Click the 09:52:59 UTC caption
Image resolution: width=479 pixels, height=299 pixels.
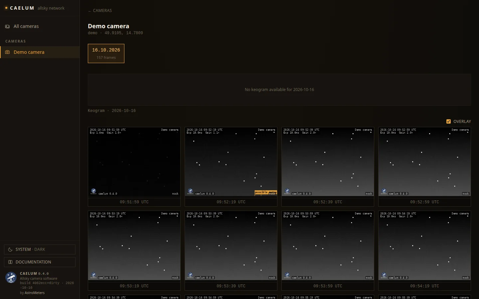click(424, 202)
